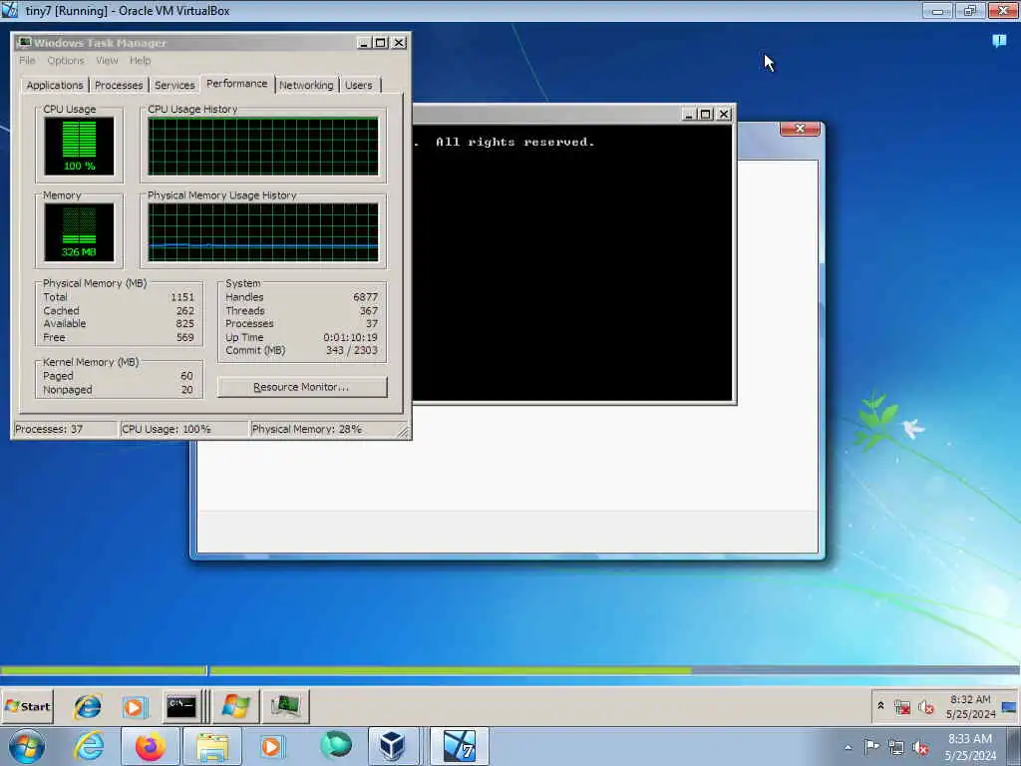The height and width of the screenshot is (766, 1021).
Task: Select the Windows flag taskbar item in guest
Action: pos(235,707)
